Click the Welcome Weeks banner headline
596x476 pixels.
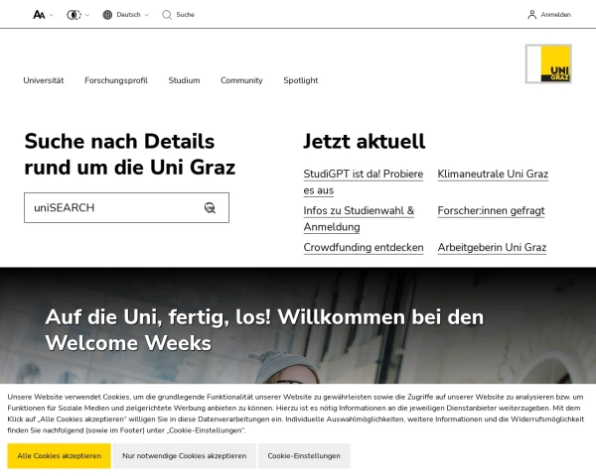pyautogui.click(x=264, y=330)
